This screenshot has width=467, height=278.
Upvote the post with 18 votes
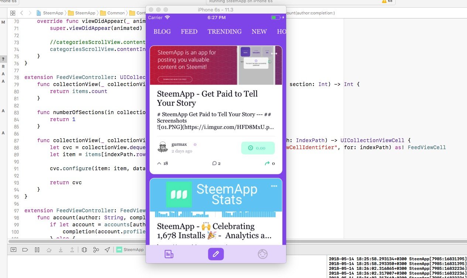click(x=163, y=163)
